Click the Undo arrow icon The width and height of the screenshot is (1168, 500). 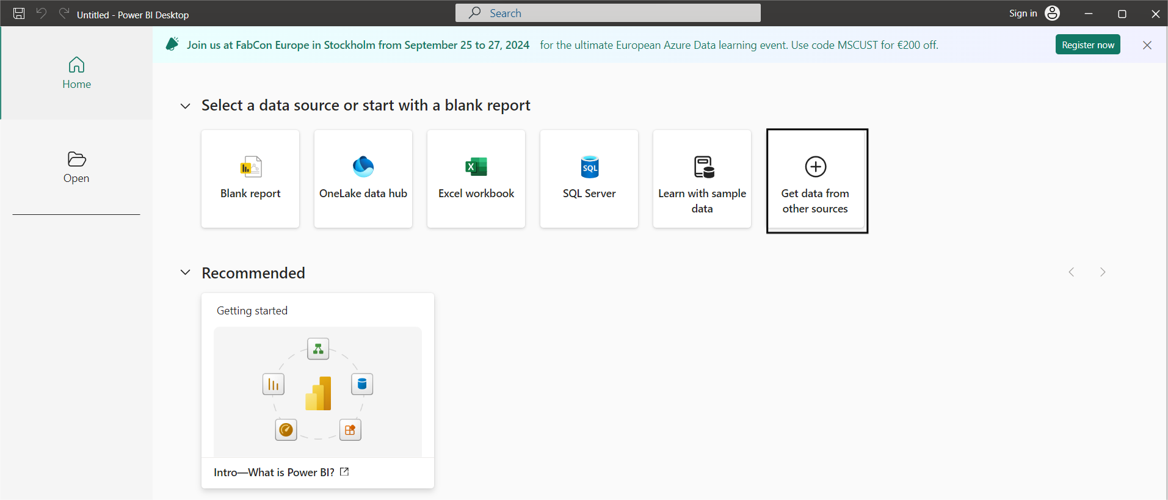[41, 13]
